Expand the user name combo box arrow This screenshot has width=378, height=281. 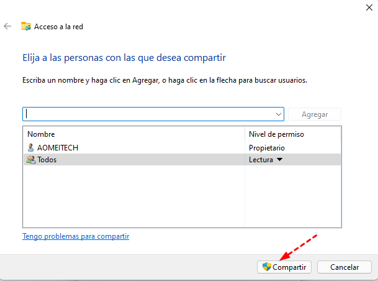pyautogui.click(x=279, y=114)
